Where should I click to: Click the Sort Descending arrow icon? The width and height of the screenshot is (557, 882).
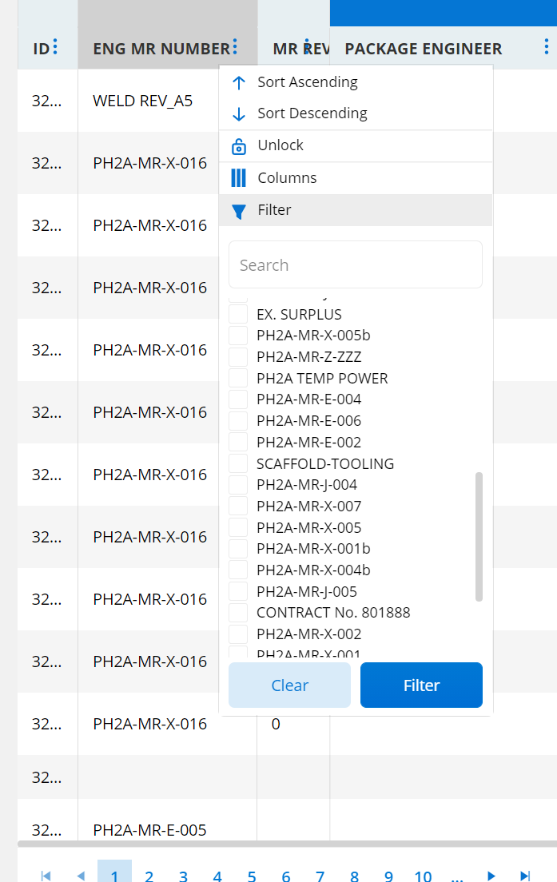click(x=239, y=114)
